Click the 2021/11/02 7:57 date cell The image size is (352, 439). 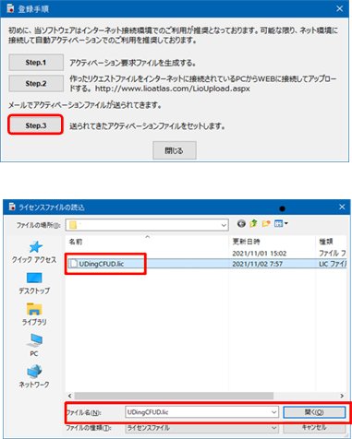pos(257,264)
